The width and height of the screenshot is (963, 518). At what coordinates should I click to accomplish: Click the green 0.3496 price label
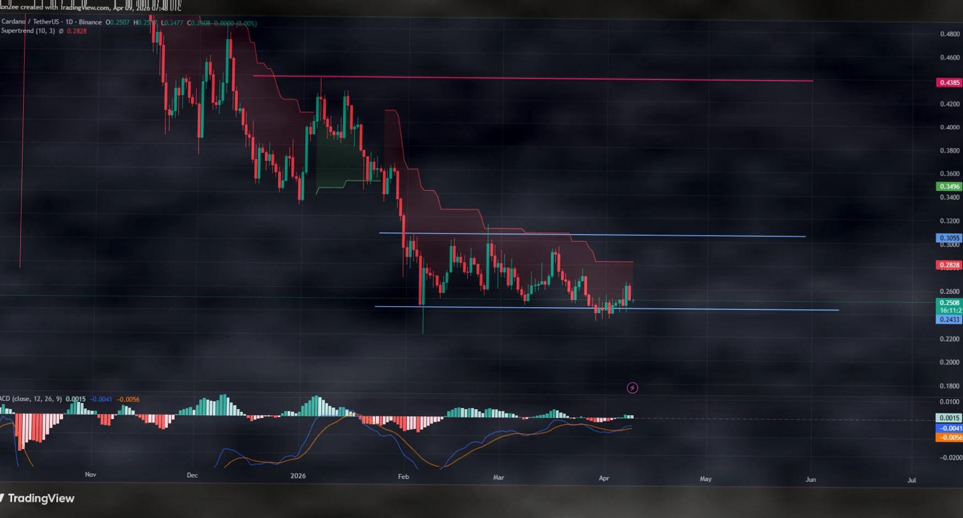949,187
